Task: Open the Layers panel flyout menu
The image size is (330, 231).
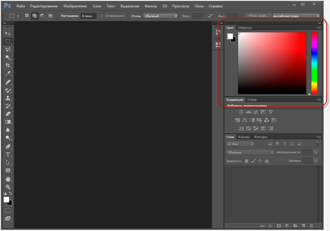Action: tap(319, 137)
